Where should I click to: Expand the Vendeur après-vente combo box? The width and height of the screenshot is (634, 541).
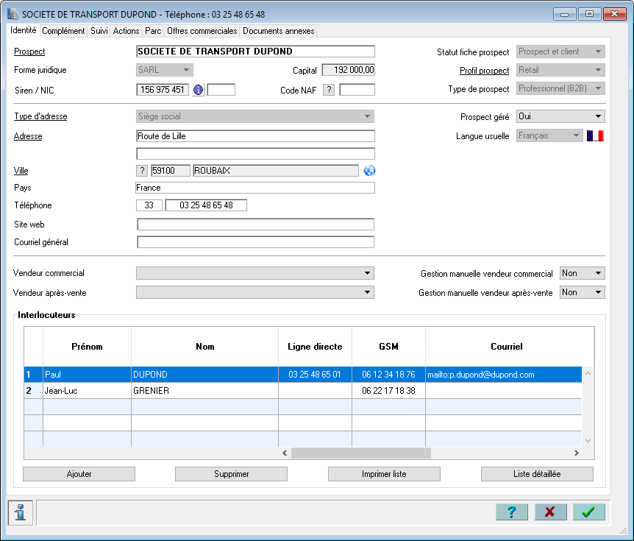click(x=255, y=292)
